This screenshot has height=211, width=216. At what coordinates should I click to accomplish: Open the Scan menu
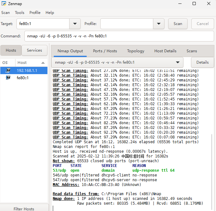tap(5, 13)
